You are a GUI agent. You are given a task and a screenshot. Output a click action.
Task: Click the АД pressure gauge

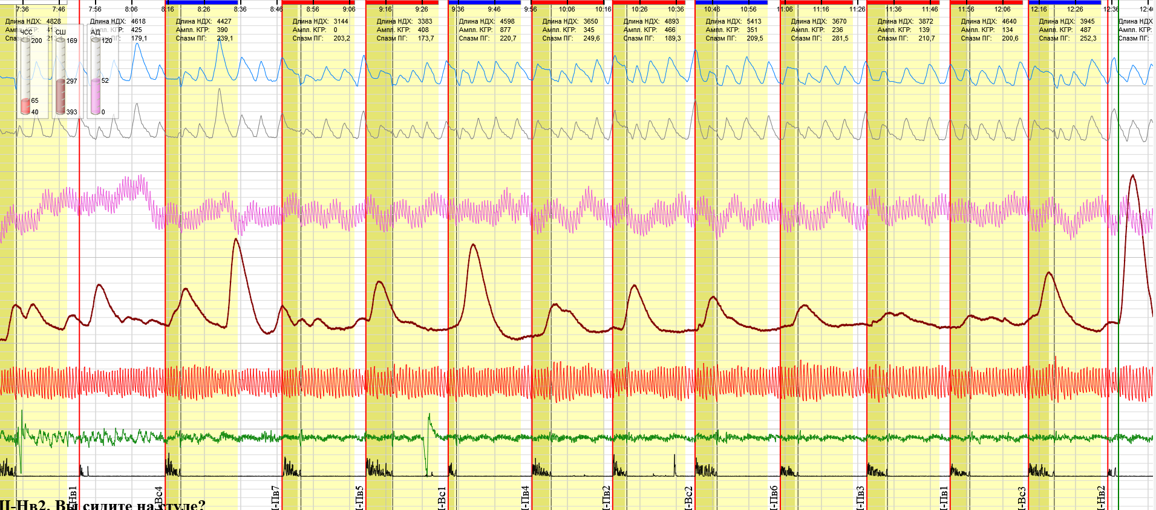96,73
